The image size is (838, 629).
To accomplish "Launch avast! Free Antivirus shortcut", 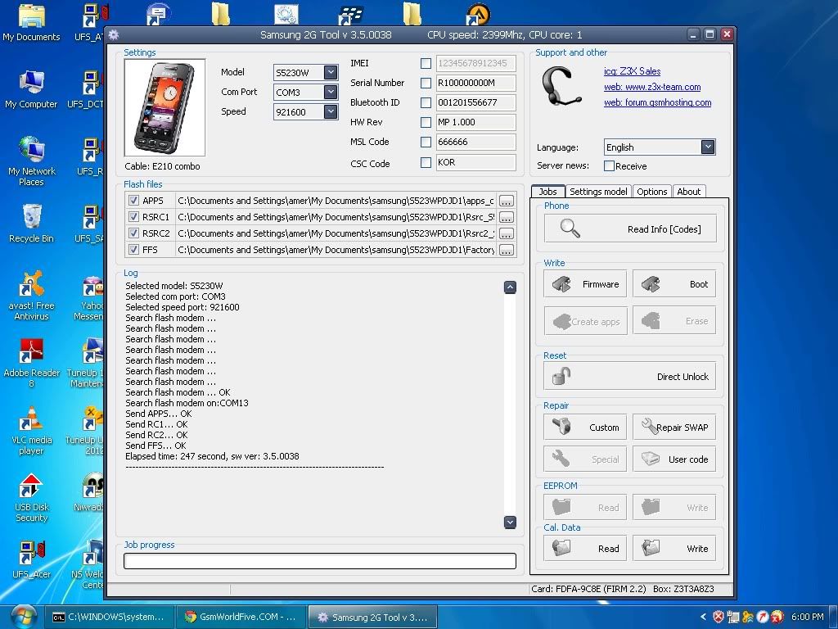I will (x=31, y=295).
